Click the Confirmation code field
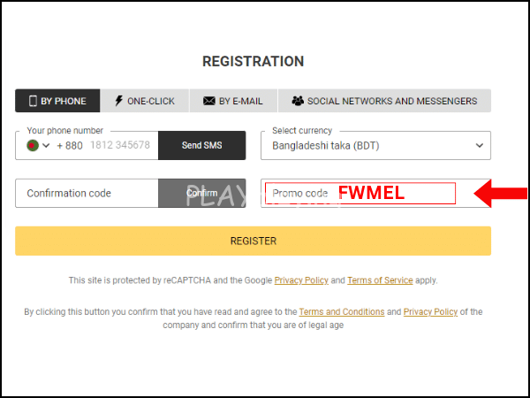 coord(87,193)
